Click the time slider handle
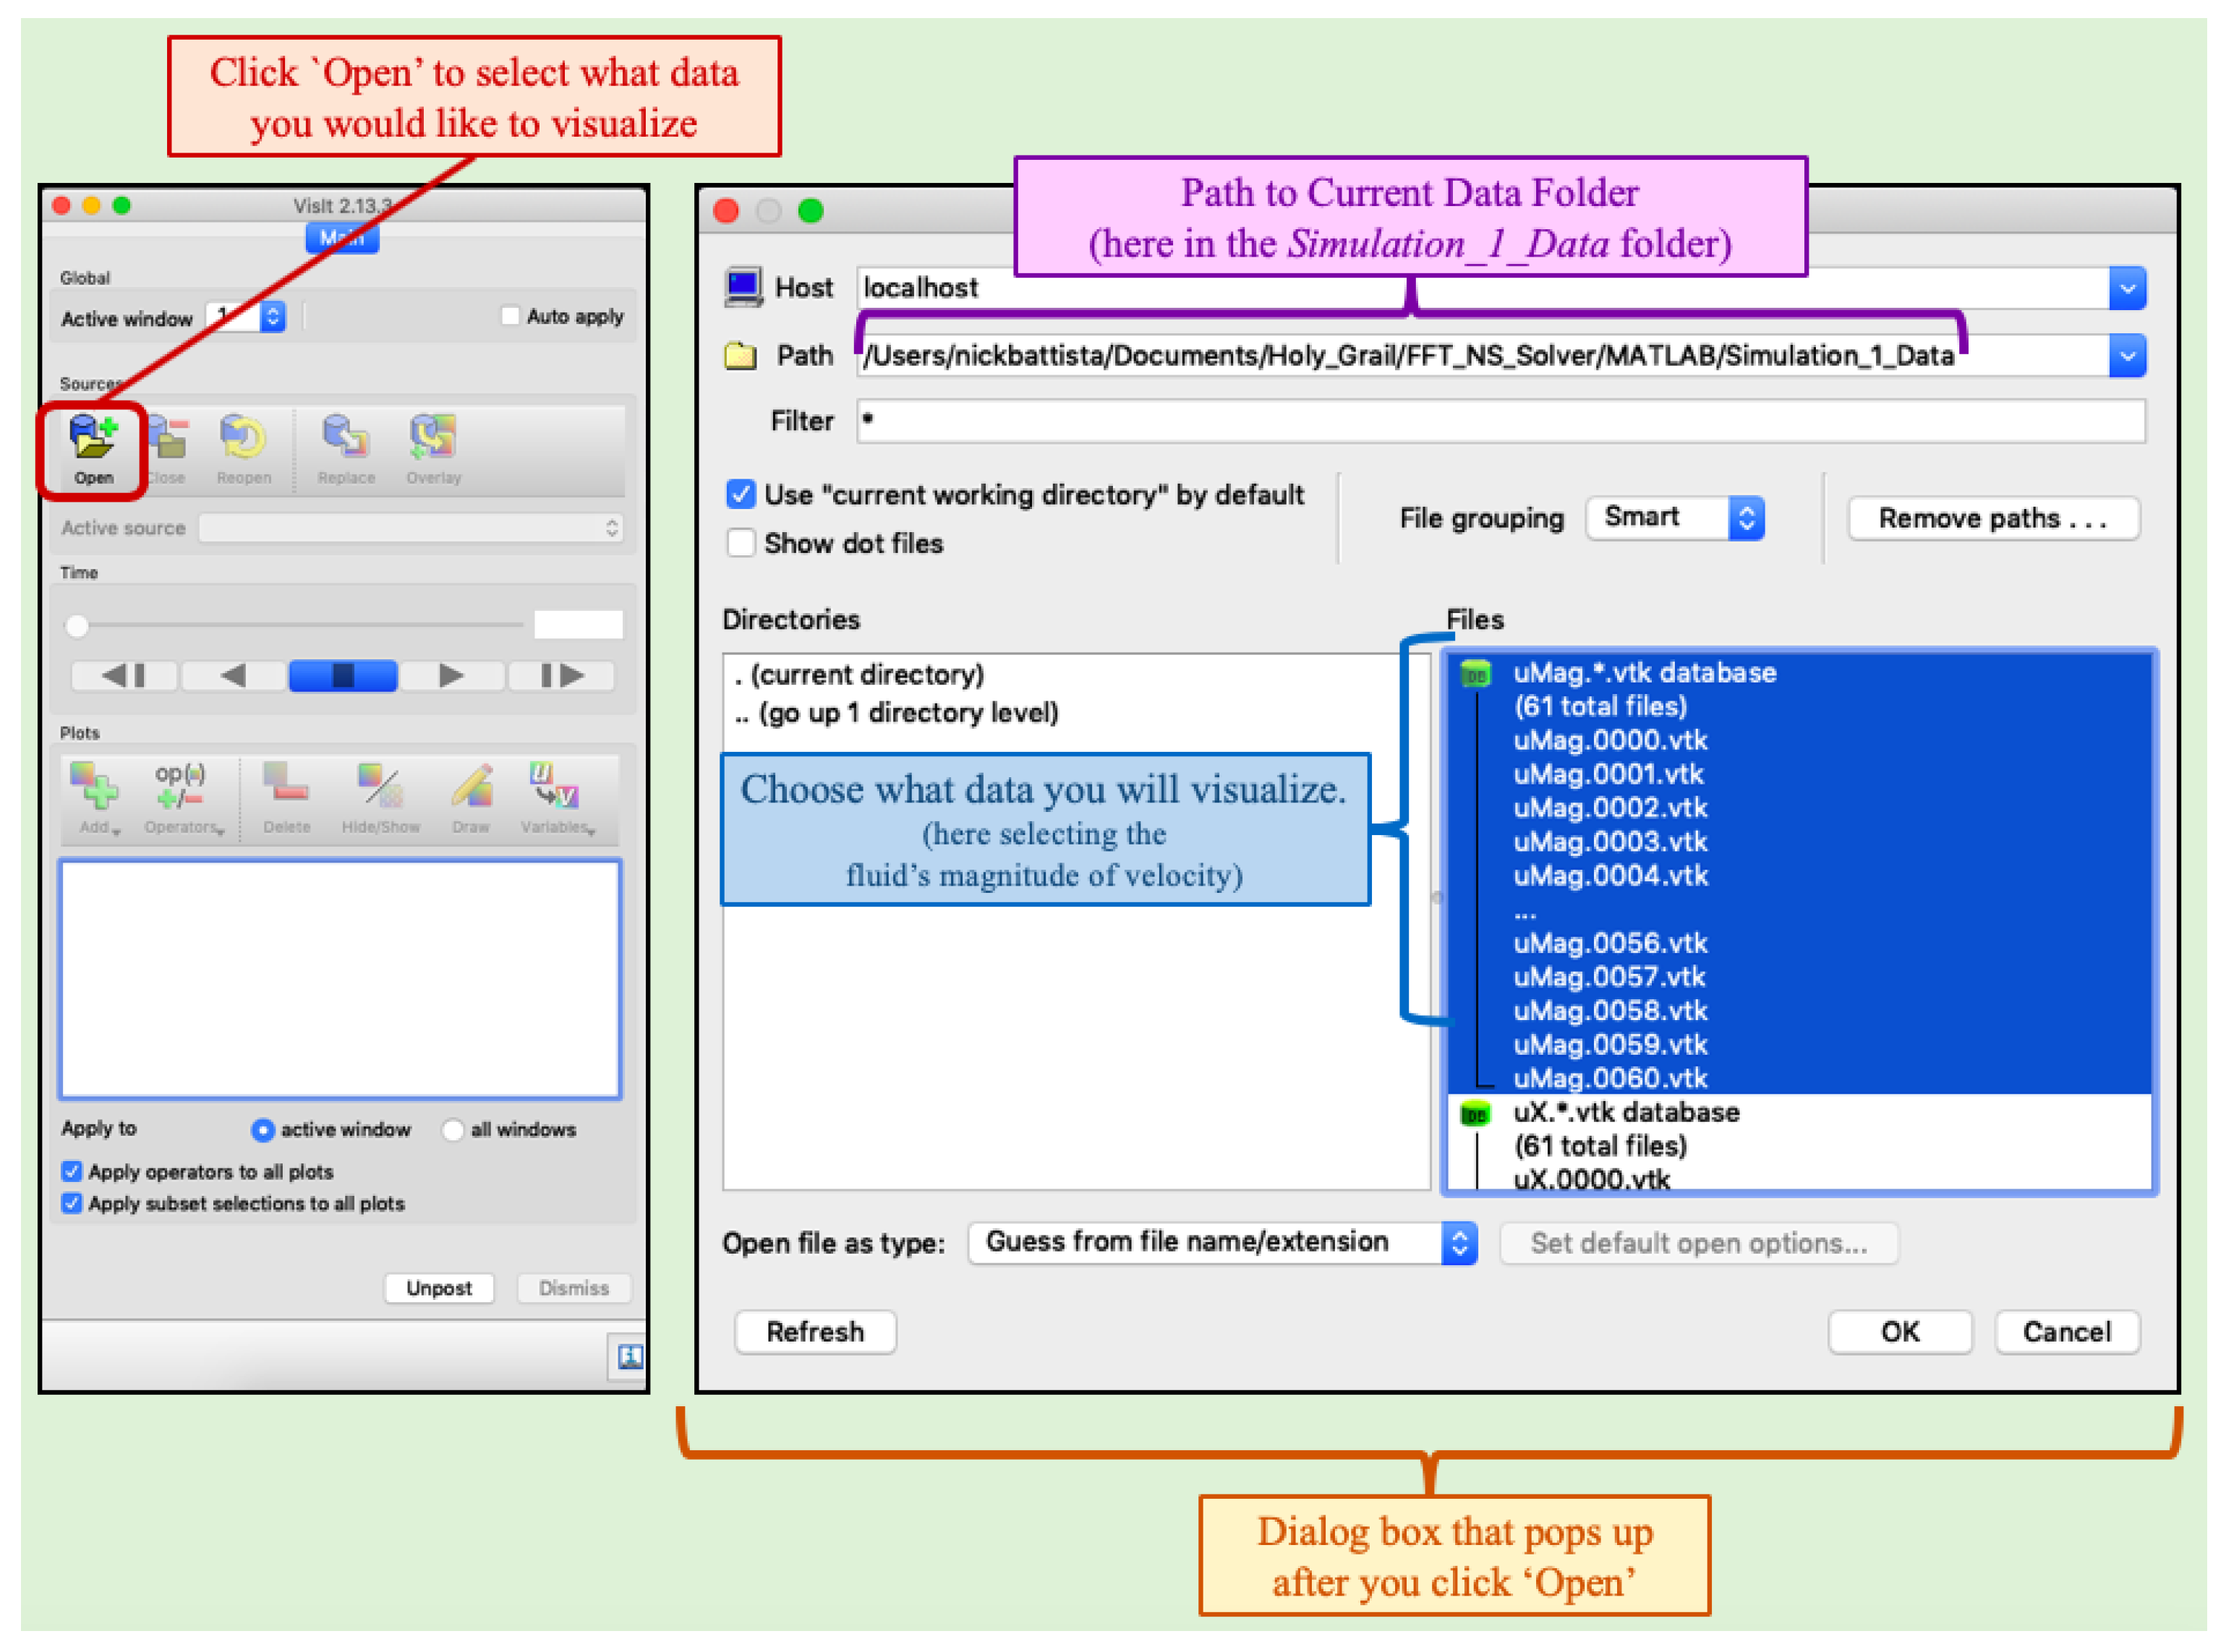Screen dimensions: 2226x1652 [77, 626]
